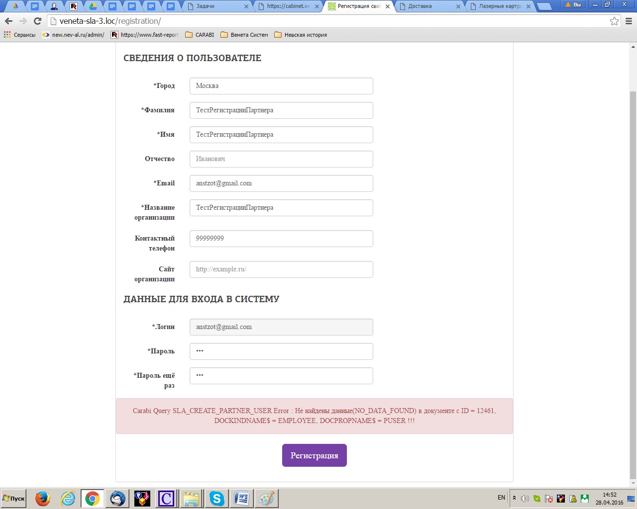Open the CARABI bookmarks folder

200,35
